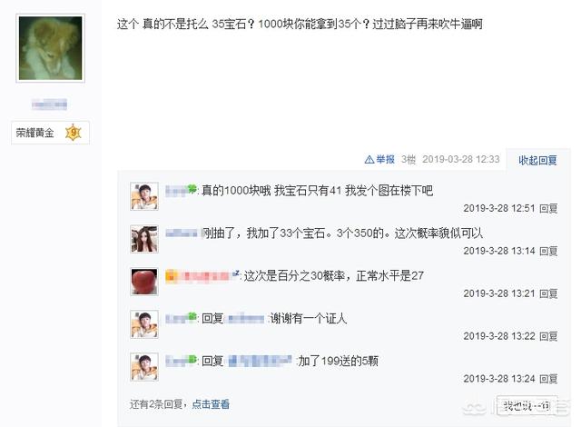Image resolution: width=581 pixels, height=427 pixels.
Task: Click the 举报 report warning icon
Action: pyautogui.click(x=369, y=159)
